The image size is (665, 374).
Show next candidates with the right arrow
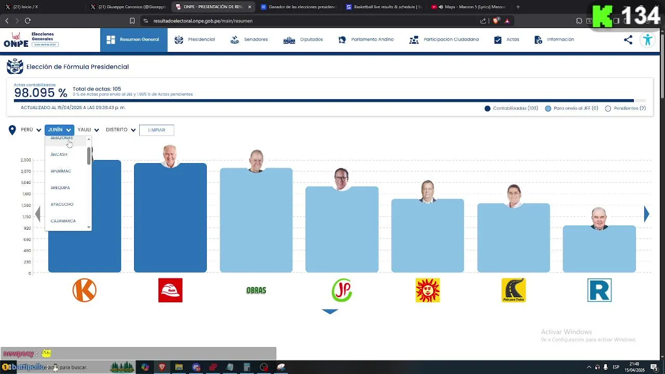coord(647,214)
